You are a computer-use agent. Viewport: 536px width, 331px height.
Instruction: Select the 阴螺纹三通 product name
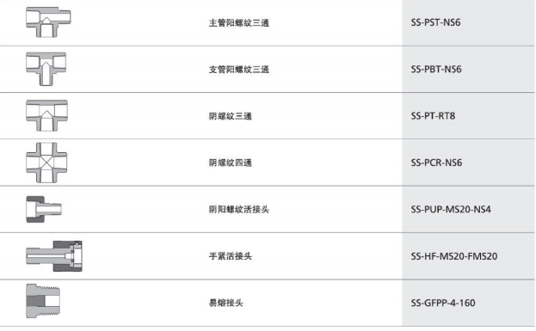(231, 116)
